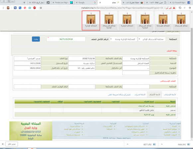The image size is (193, 149).
Task: Click the browser profile avatar icon
Action: 8,8
